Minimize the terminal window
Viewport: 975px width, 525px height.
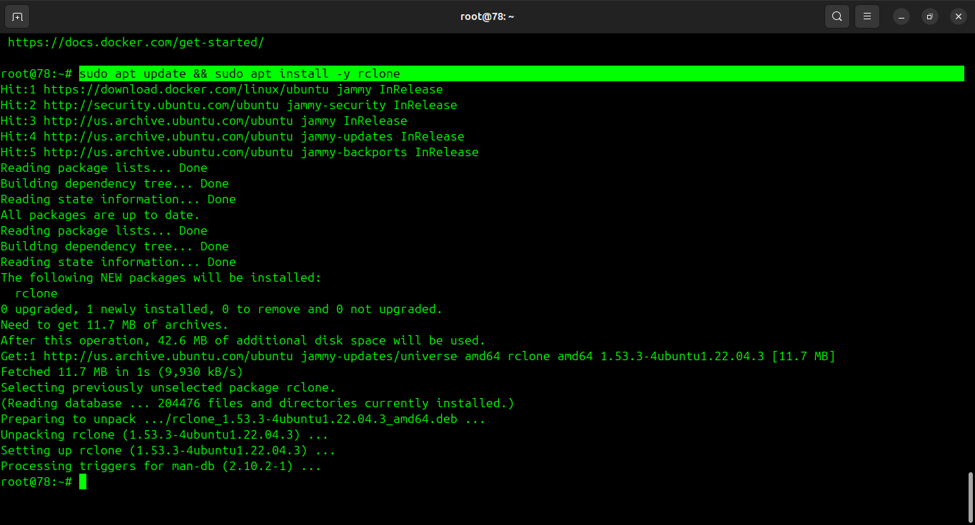901,16
